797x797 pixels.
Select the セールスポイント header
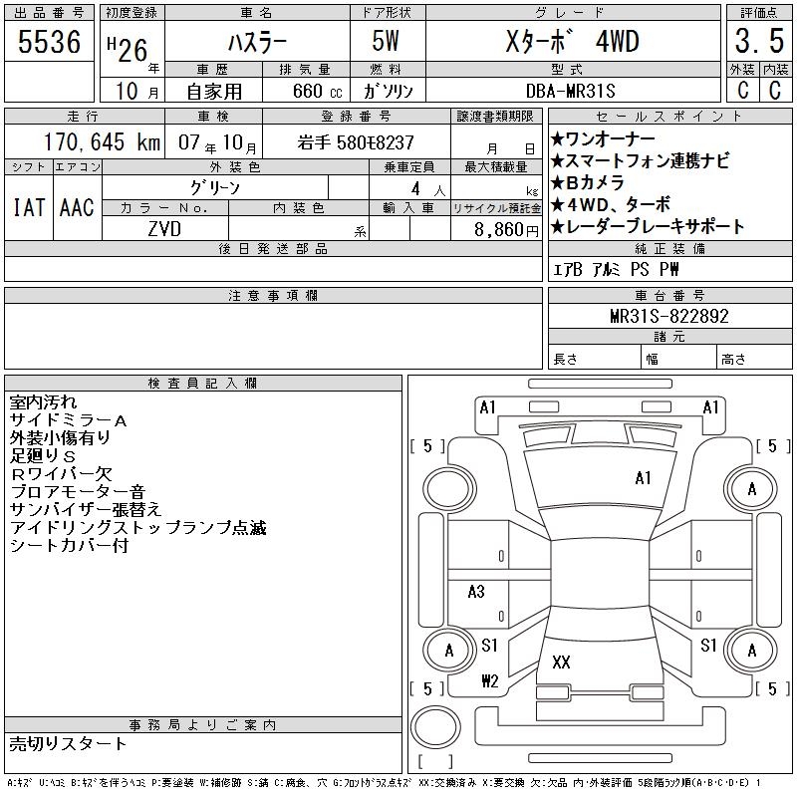tap(669, 117)
